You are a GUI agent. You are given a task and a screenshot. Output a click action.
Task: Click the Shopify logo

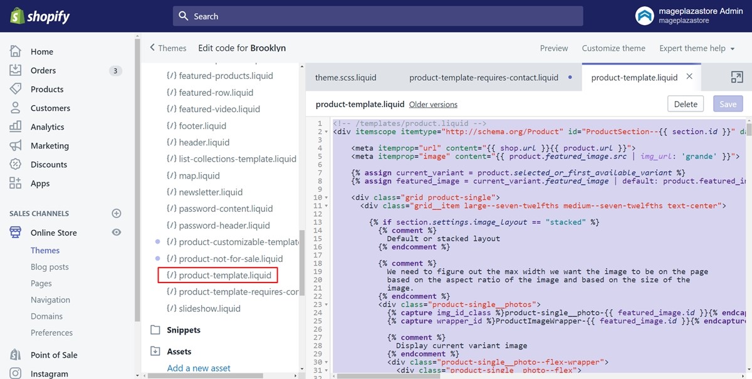click(40, 16)
